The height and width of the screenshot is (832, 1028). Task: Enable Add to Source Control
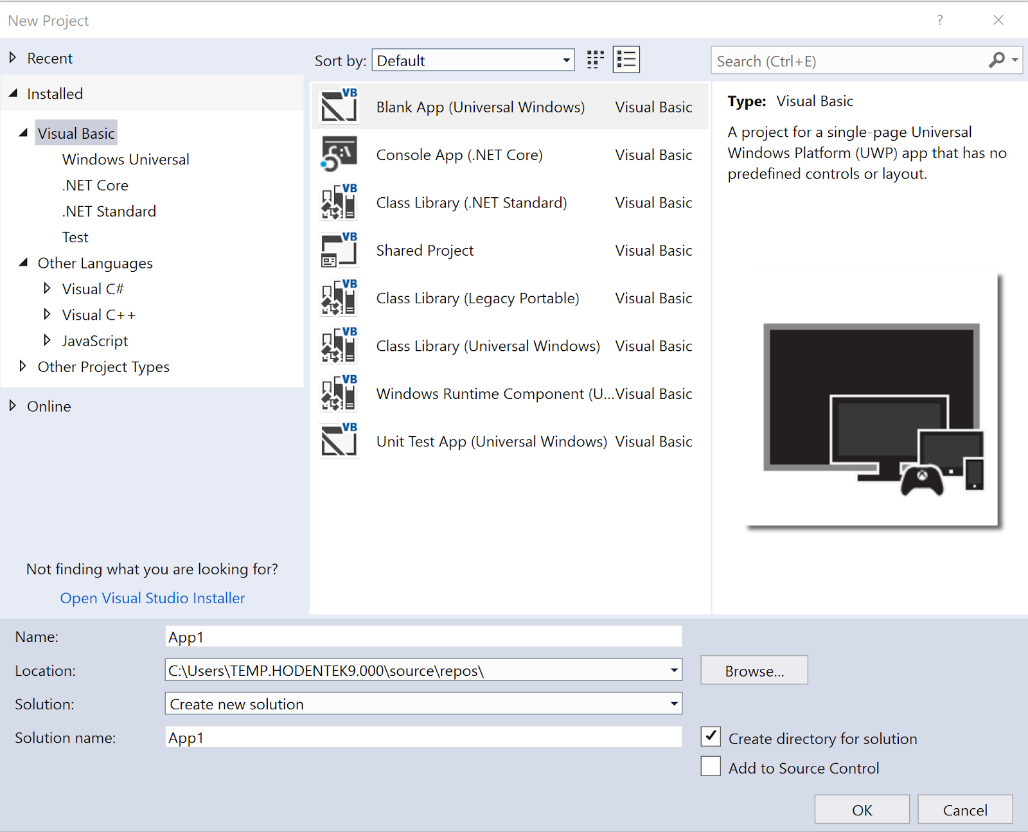[x=710, y=766]
